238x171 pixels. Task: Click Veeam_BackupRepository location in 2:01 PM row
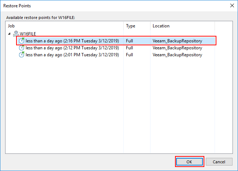(177, 55)
